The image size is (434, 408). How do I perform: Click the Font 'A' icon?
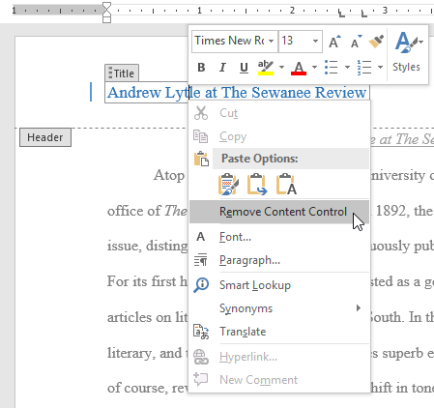pyautogui.click(x=201, y=237)
